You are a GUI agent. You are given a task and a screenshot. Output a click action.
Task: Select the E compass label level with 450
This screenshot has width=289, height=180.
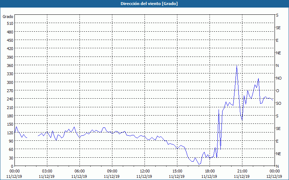(277, 40)
